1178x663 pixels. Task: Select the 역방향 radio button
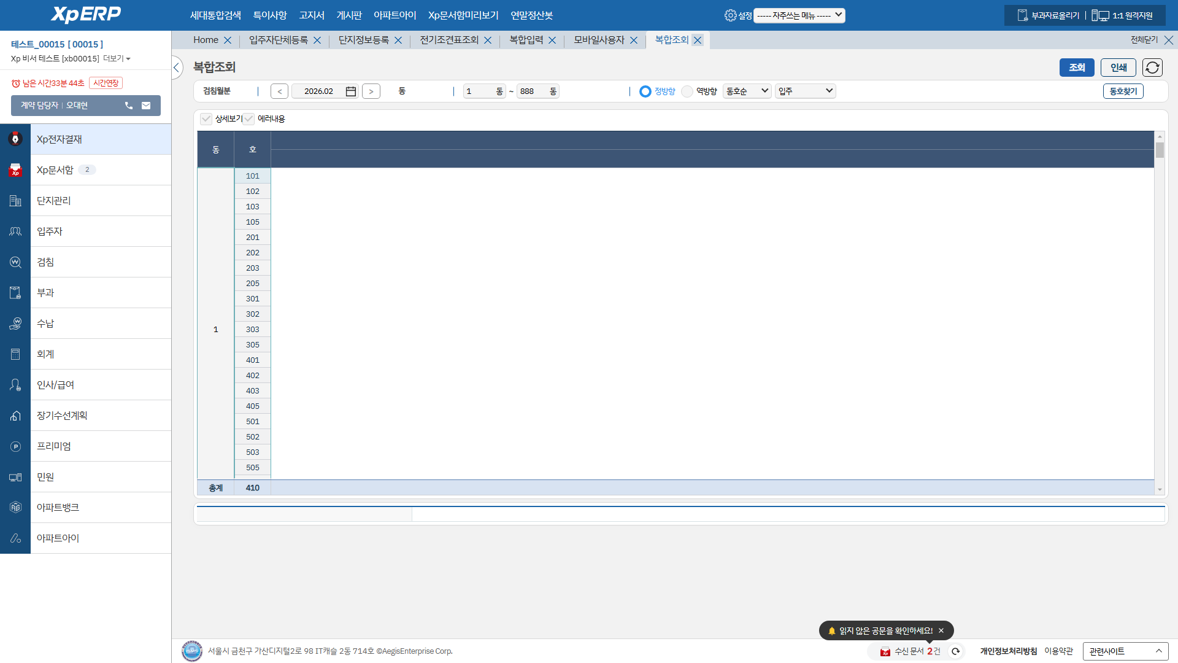[687, 91]
